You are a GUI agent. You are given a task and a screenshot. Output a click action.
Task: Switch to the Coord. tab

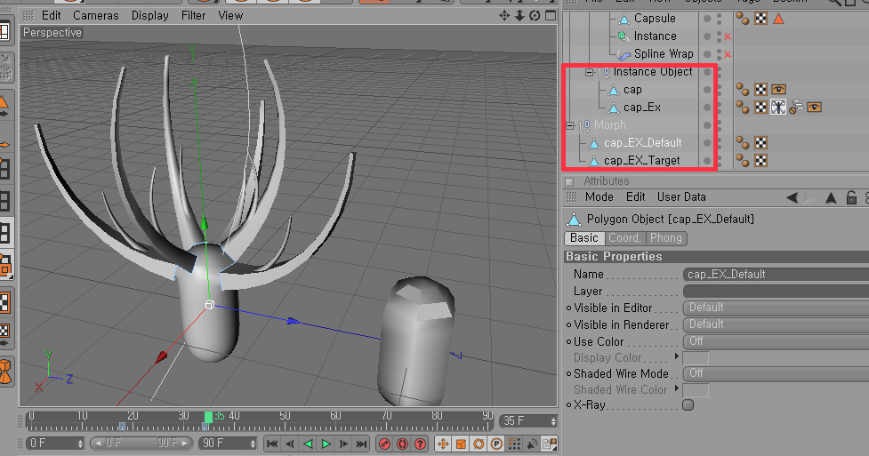624,238
